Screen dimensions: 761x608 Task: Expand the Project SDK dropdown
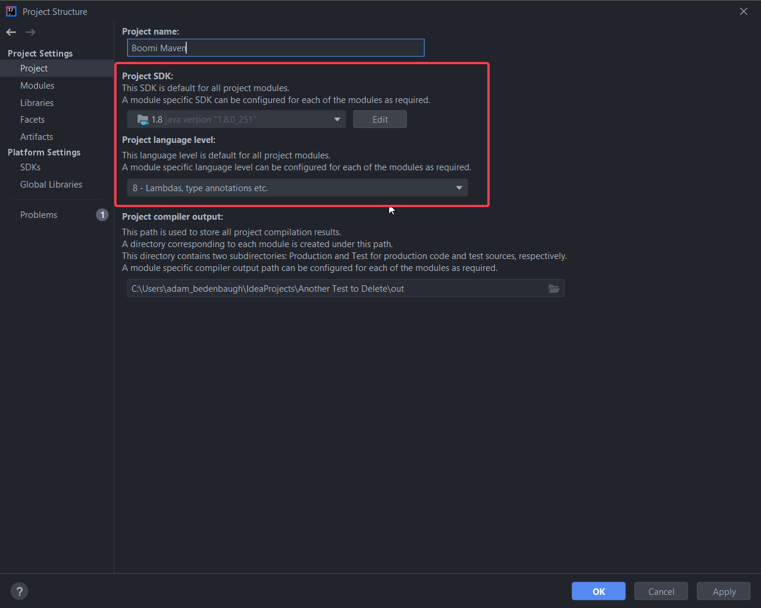coord(337,119)
